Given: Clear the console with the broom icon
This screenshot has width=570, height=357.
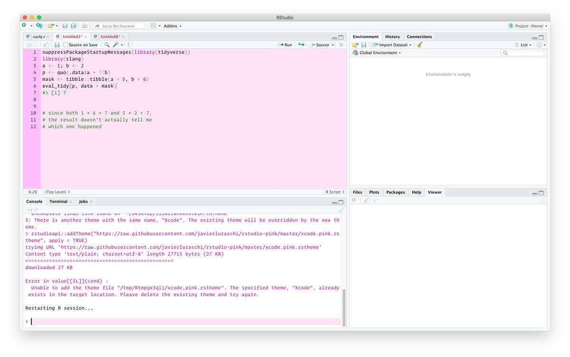Looking at the screenshot, I should [x=341, y=210].
